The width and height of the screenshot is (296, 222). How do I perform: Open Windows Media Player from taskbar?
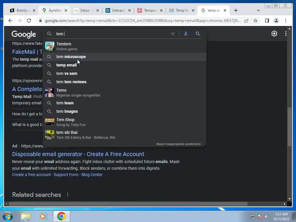43,216
